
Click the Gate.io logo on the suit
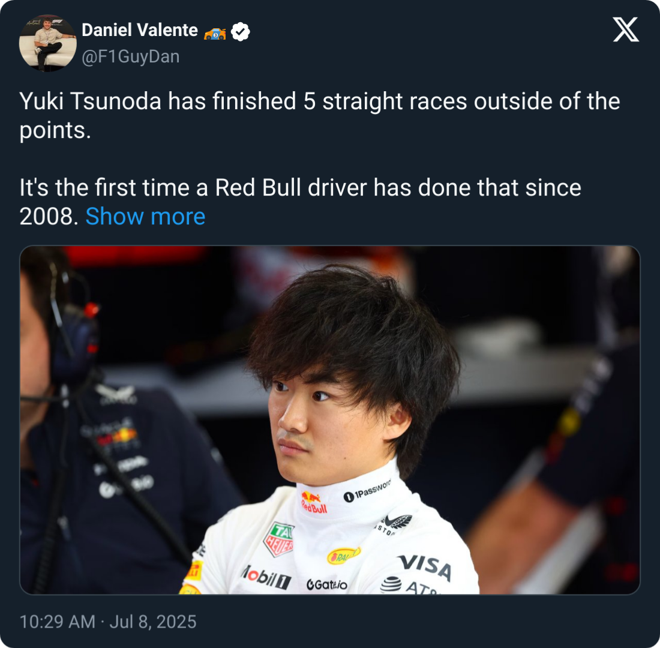point(326,584)
